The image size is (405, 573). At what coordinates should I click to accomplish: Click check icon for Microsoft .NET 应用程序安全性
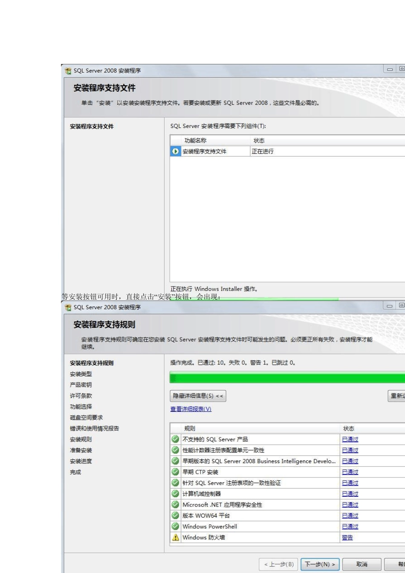175,504
